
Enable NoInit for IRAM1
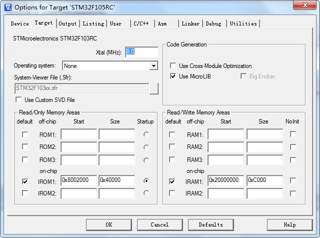point(293,180)
